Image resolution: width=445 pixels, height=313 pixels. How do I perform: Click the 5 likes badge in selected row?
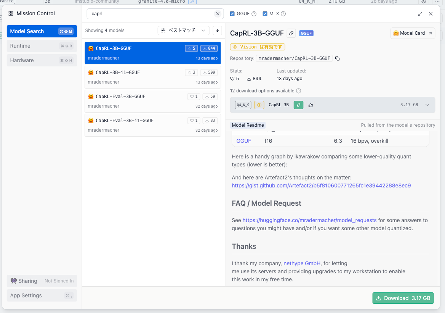(192, 48)
